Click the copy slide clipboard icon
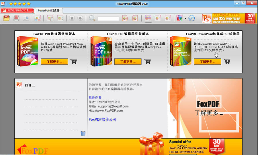Image resolution: width=258 pixels, height=155 pixels. (x=50, y=18)
